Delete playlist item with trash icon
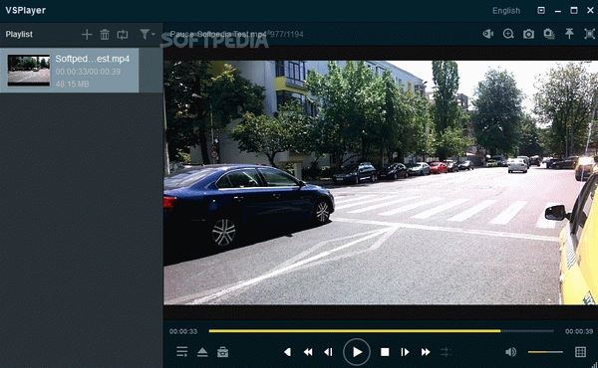The height and width of the screenshot is (368, 598). (105, 34)
